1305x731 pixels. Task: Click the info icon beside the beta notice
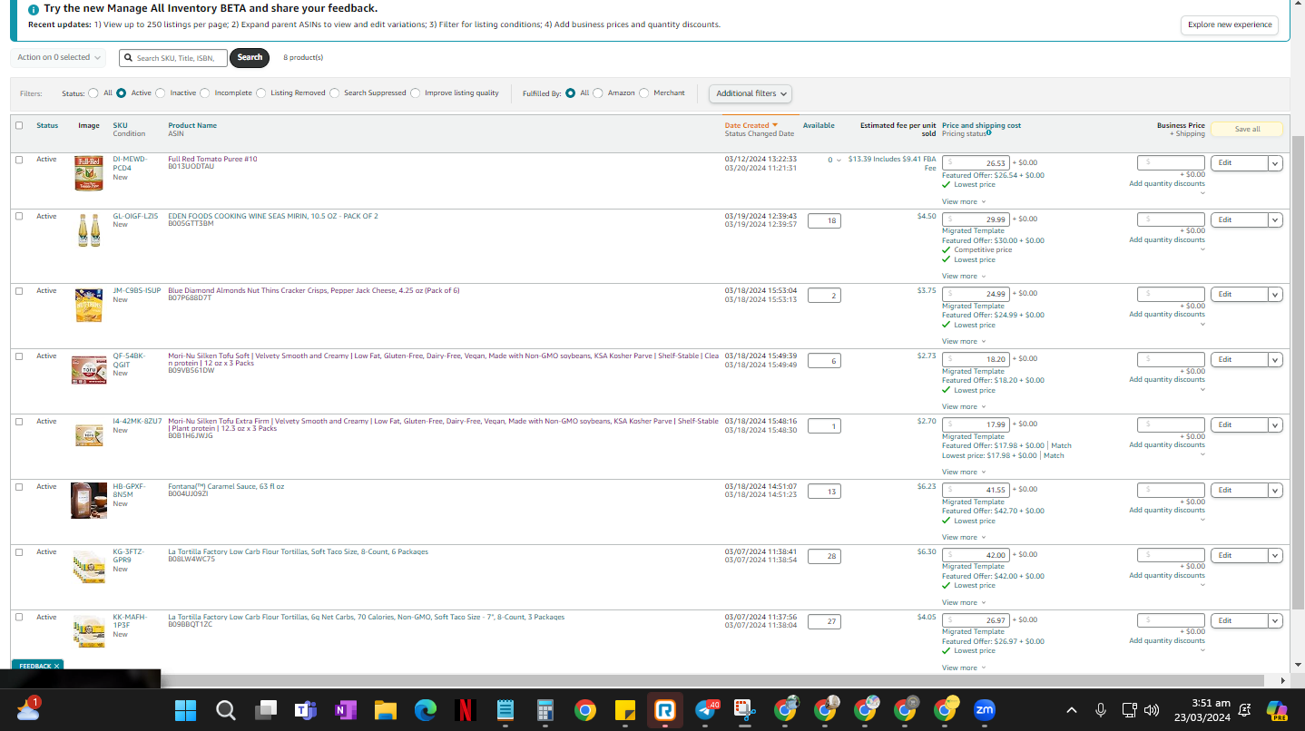click(34, 9)
